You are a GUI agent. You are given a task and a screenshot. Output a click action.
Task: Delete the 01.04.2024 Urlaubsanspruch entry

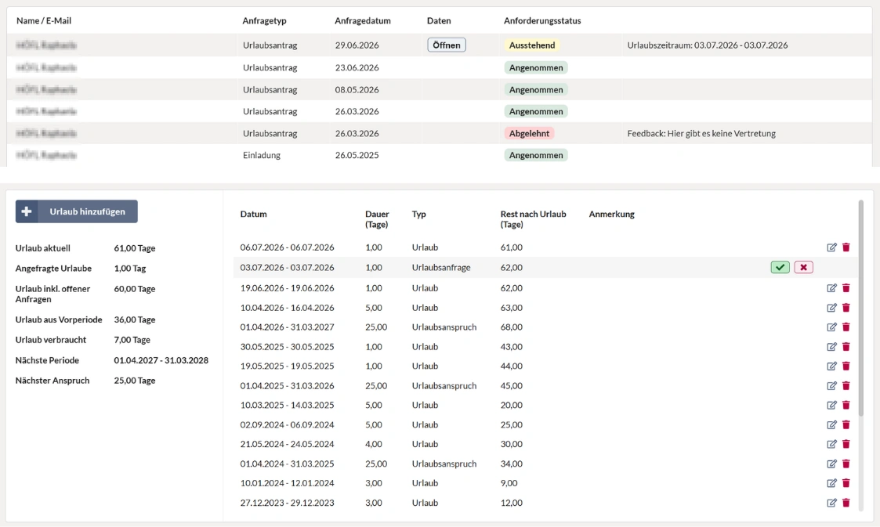click(x=846, y=464)
